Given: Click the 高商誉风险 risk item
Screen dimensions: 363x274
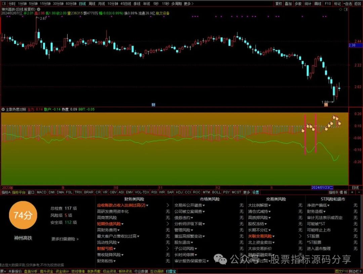Looking at the screenshot, I should (107, 218).
